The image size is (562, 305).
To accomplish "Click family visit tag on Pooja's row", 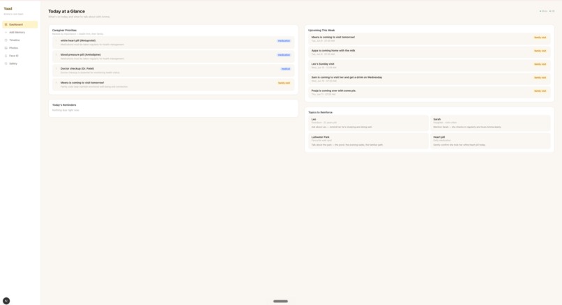I will tap(540, 91).
